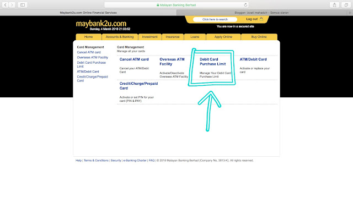Open the Home menu tab
The image size is (353, 198).
click(x=88, y=37)
